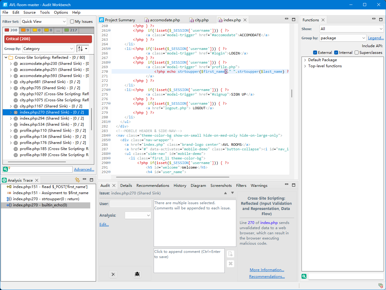386x290 pixels.
Task: Click the Analysis Trace toggle arrows icon
Action: [x=77, y=180]
